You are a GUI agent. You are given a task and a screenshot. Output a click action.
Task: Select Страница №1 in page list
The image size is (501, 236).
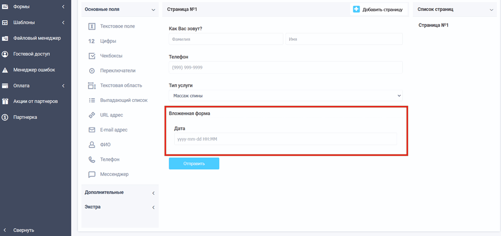tap(433, 25)
